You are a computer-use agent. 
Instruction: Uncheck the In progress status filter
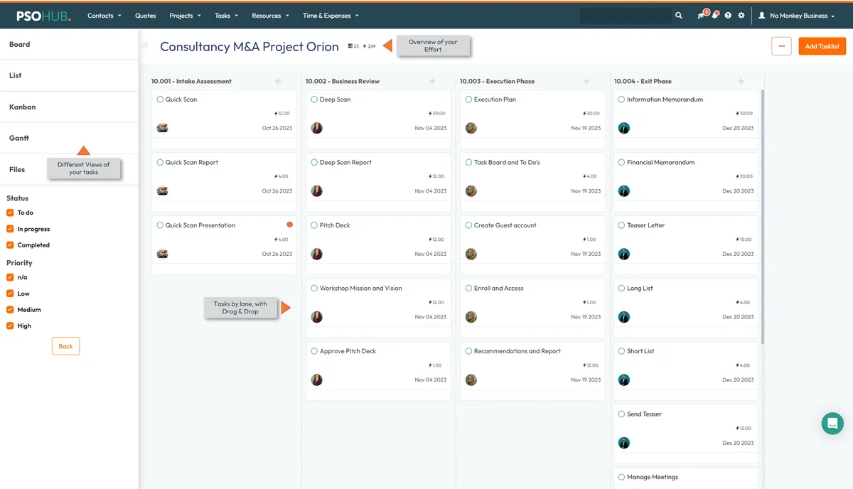[10, 229]
